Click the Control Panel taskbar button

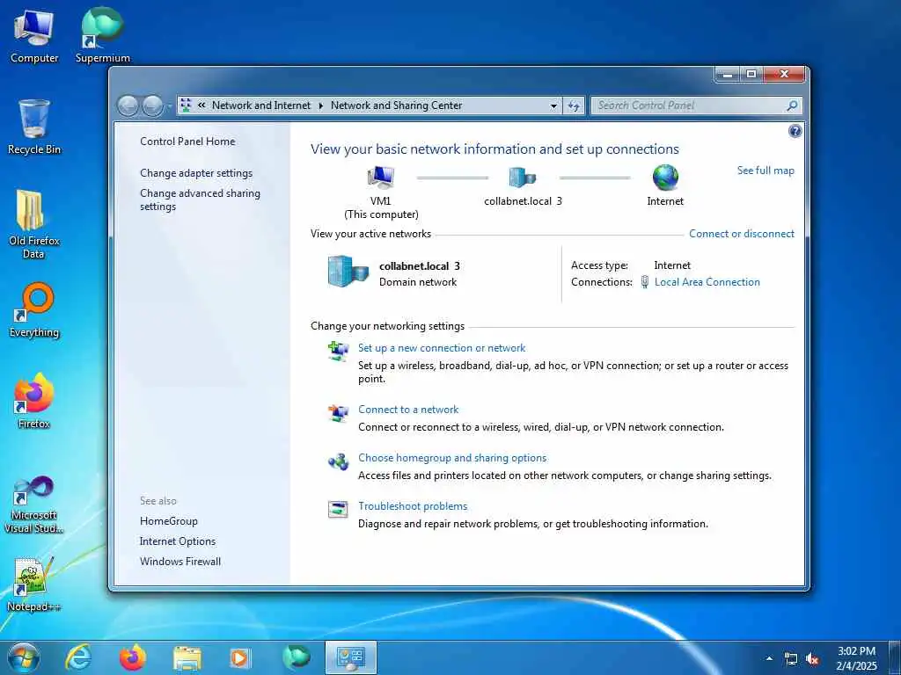point(350,657)
